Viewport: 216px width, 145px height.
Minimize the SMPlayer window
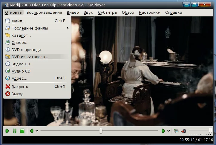186,4
